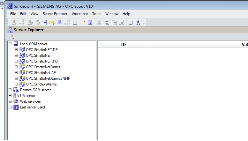Screen dimensions: 248x141
Task: Create a new workbook document
Action: pyautogui.click(x=75, y=22)
